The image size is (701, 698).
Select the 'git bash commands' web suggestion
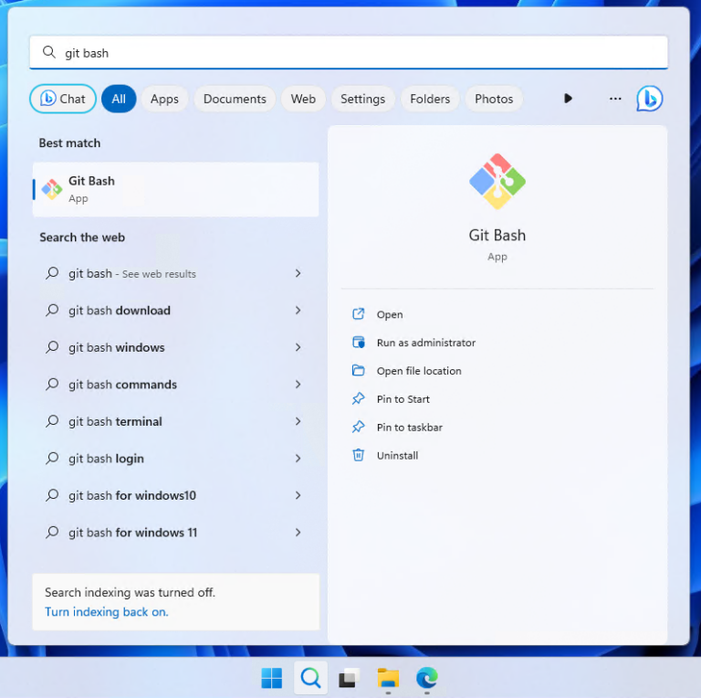point(175,385)
